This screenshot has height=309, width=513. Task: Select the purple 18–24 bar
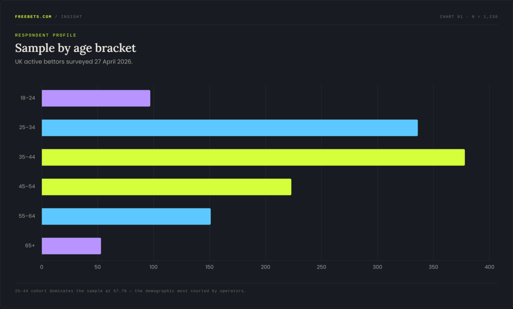click(96, 98)
